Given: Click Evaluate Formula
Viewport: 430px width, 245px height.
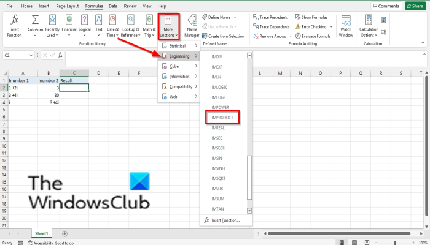Looking at the screenshot, I should [x=313, y=36].
